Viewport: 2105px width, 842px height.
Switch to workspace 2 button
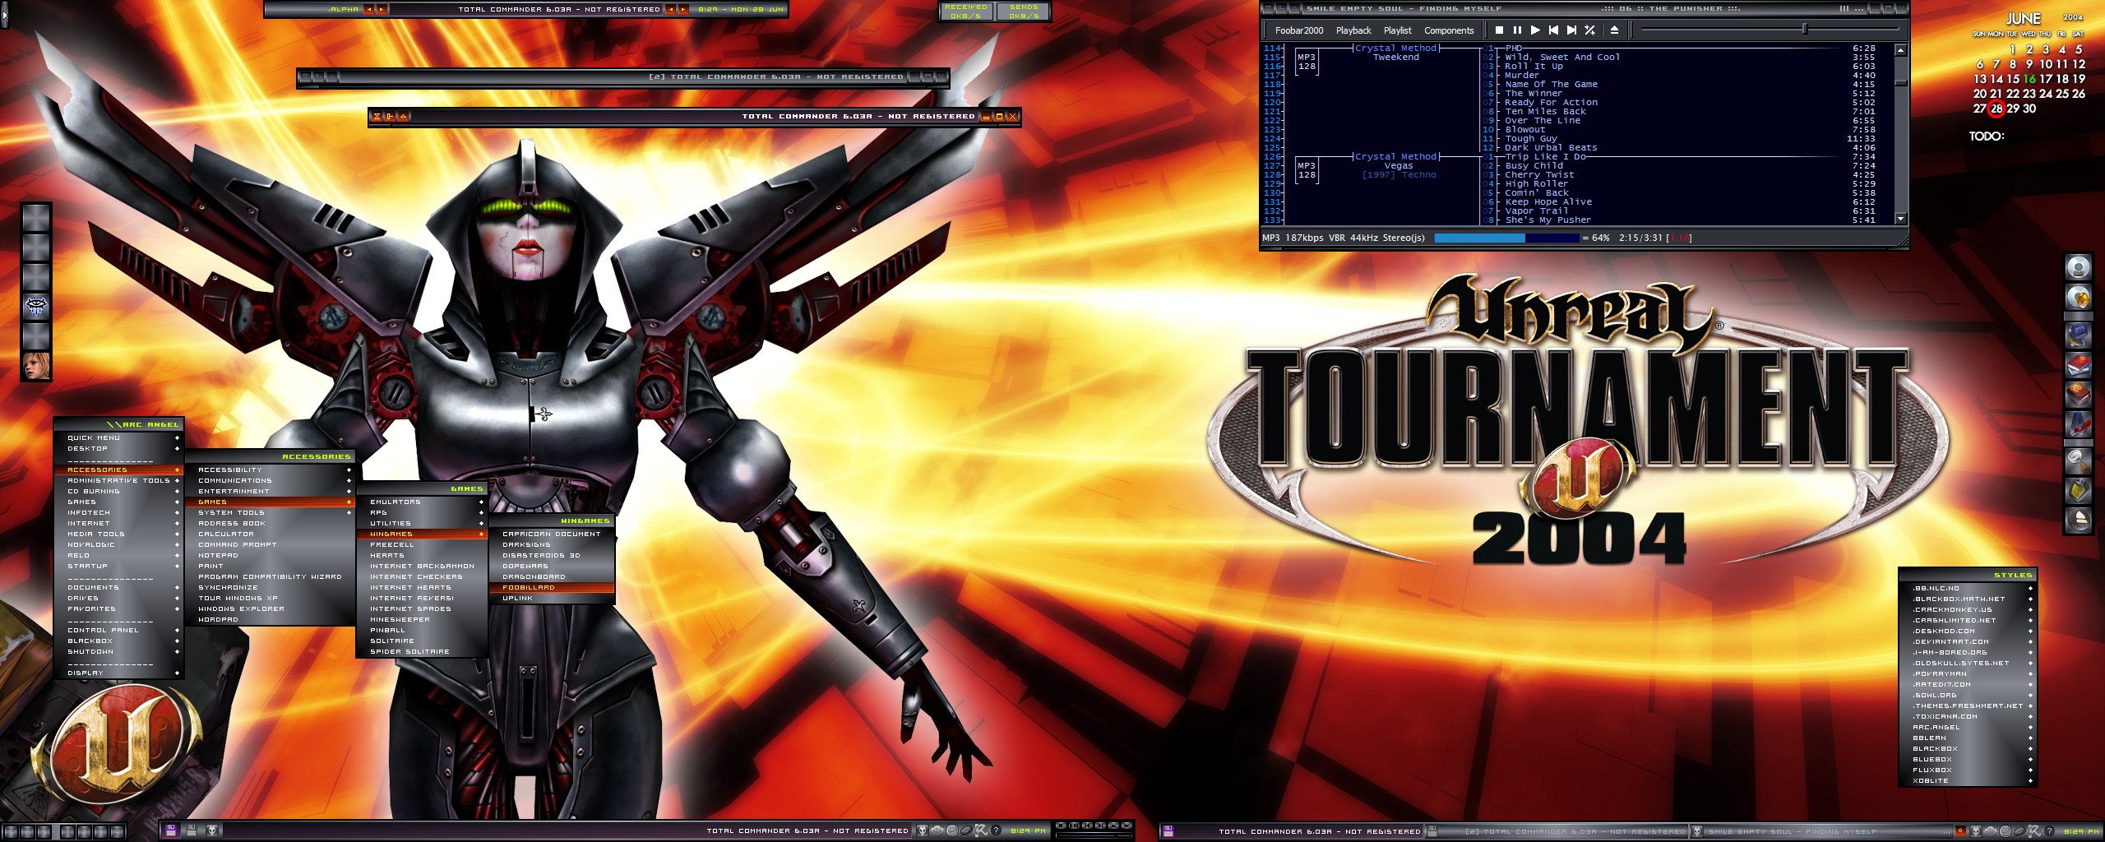point(84,831)
